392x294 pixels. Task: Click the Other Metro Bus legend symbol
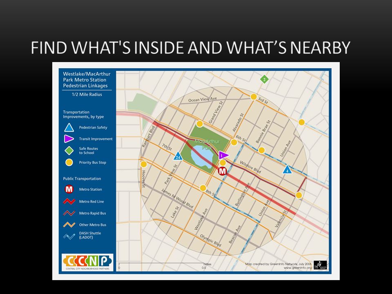click(x=69, y=225)
